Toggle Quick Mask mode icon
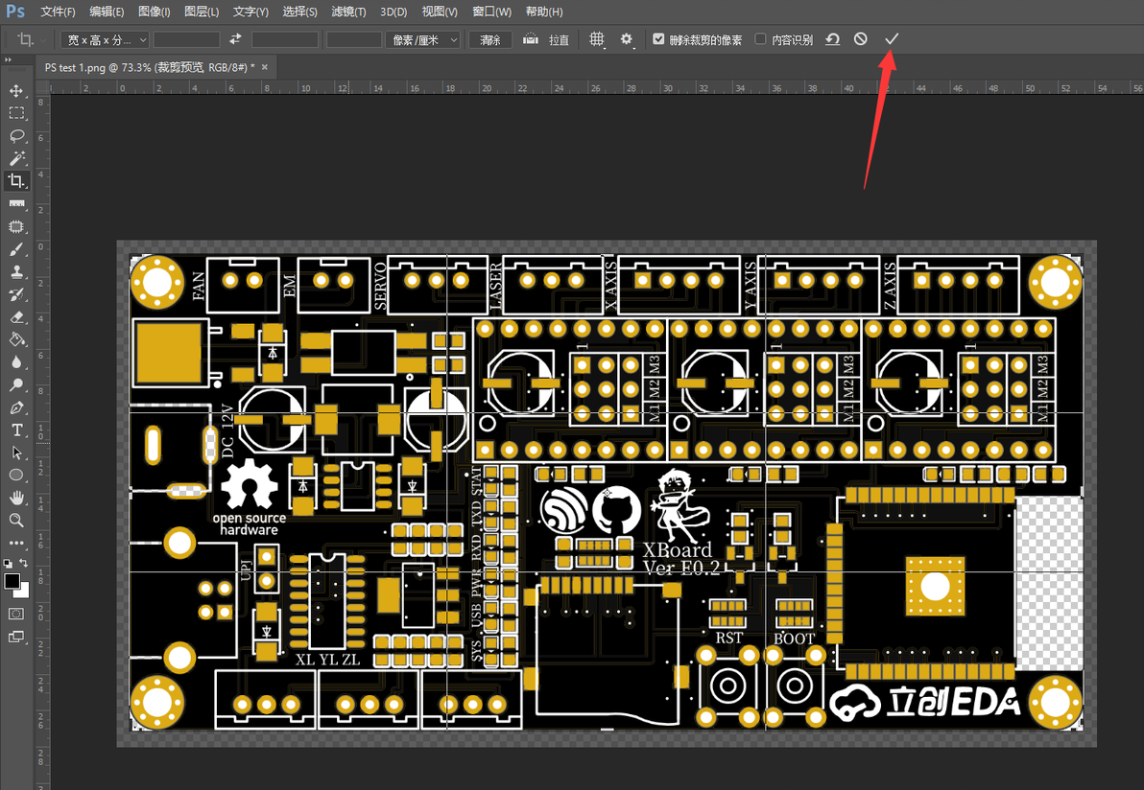This screenshot has width=1144, height=790. pos(16,614)
